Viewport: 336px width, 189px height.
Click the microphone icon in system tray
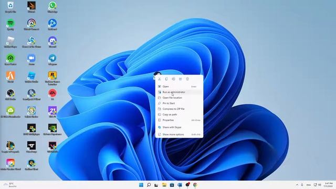point(302,185)
